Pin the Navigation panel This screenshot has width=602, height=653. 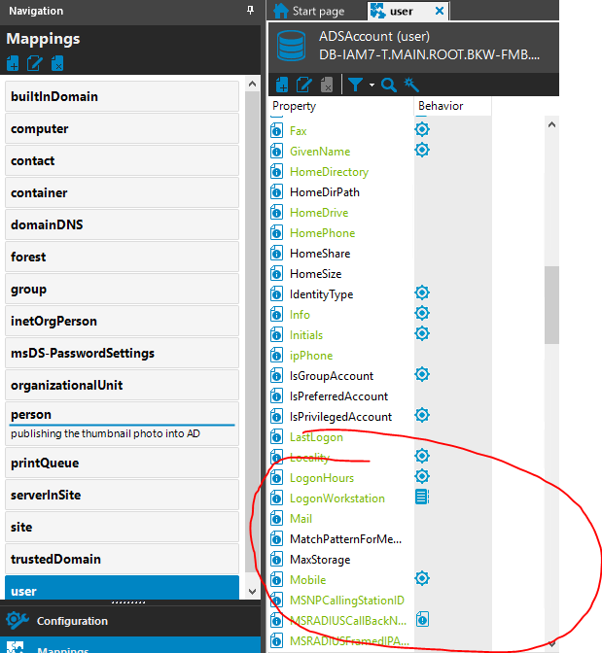click(x=250, y=10)
